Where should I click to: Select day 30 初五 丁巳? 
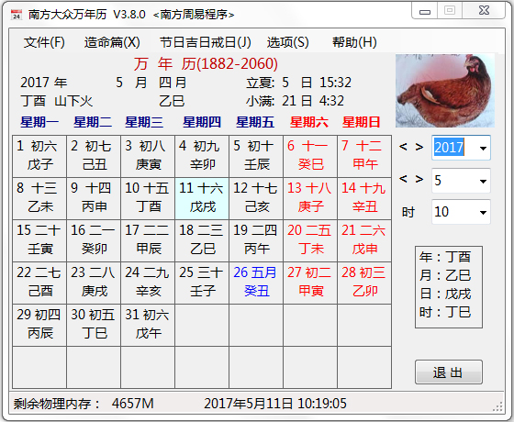tap(94, 325)
